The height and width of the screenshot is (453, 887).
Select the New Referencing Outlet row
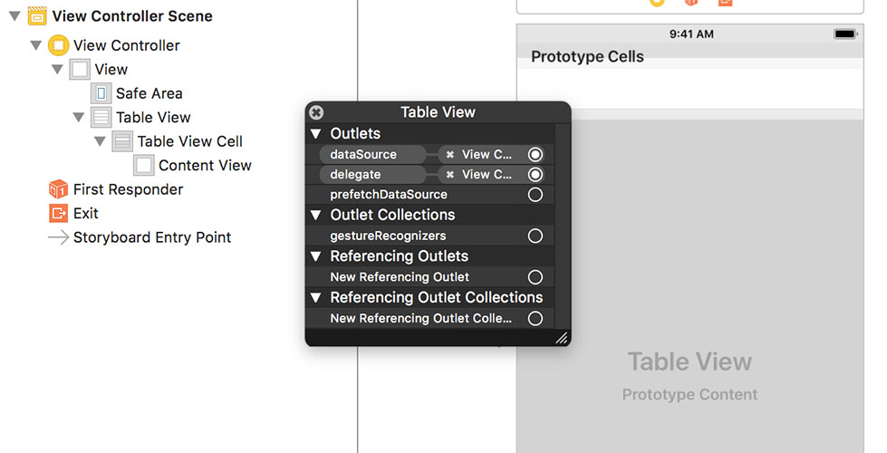(400, 277)
